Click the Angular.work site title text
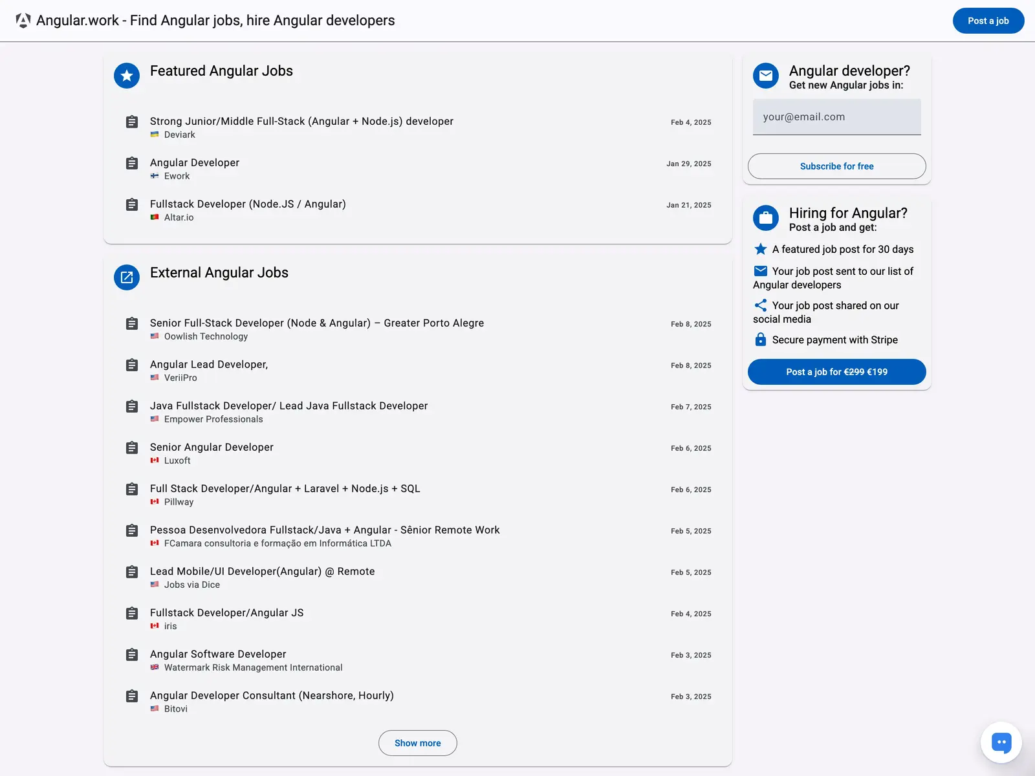This screenshot has width=1035, height=776. 215,21
